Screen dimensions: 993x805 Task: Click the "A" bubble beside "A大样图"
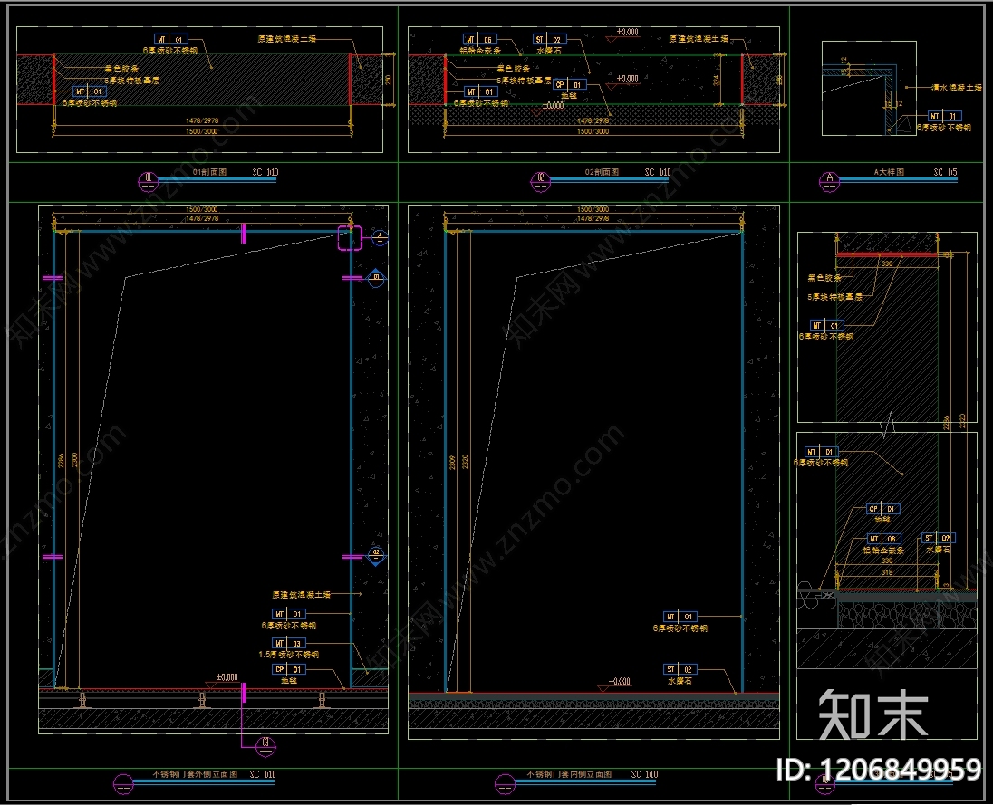[x=829, y=181]
